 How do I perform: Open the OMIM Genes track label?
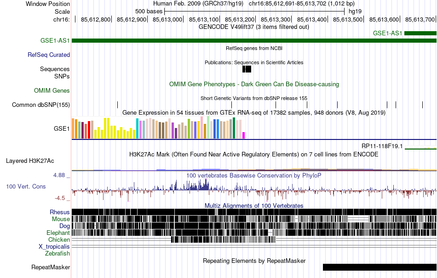pyautogui.click(x=52, y=91)
